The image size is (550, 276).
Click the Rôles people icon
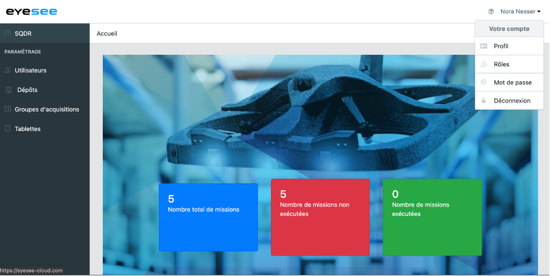coord(483,64)
